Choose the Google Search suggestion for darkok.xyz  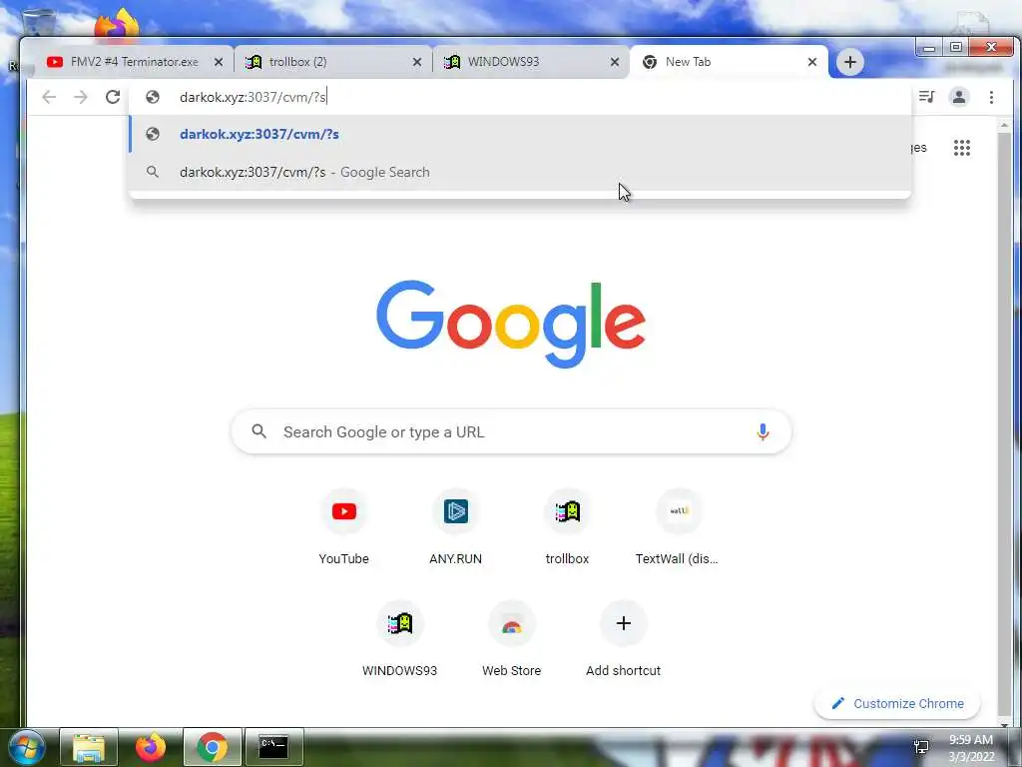pyautogui.click(x=520, y=172)
